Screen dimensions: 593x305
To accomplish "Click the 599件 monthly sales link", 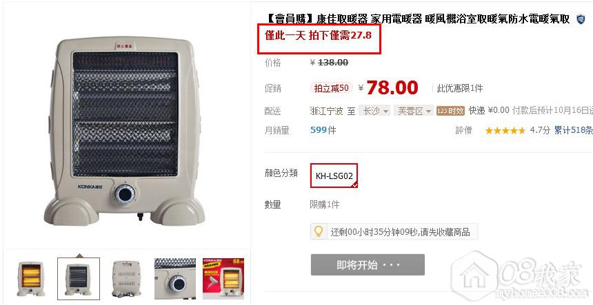I will click(x=323, y=130).
